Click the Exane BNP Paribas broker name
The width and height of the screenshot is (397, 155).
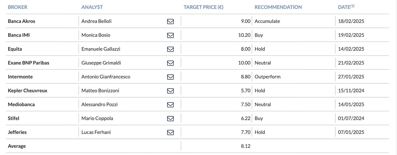click(29, 63)
